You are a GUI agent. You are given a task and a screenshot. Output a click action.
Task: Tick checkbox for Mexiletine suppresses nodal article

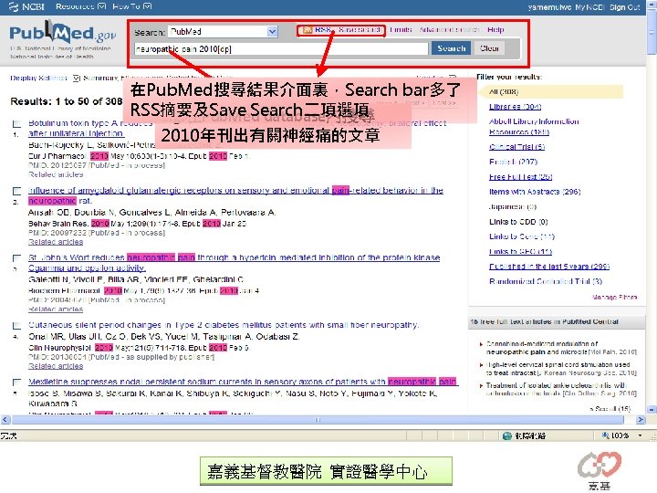click(16, 383)
